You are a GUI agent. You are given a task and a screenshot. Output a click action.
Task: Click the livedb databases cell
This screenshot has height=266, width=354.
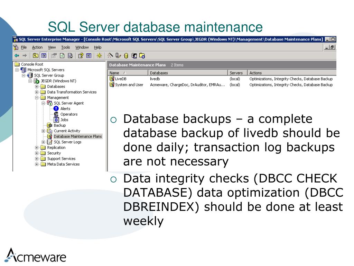[x=155, y=79]
